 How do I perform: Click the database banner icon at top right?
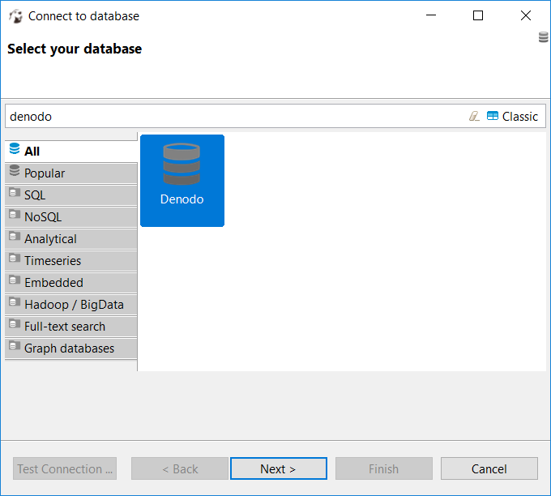coord(543,37)
